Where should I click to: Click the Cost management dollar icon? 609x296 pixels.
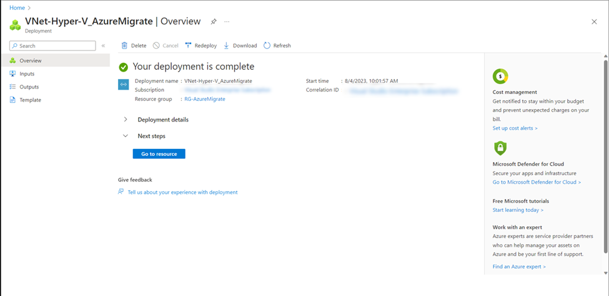coord(500,77)
